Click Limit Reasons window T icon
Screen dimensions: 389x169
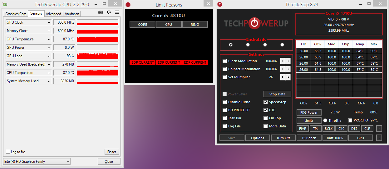[128, 5]
